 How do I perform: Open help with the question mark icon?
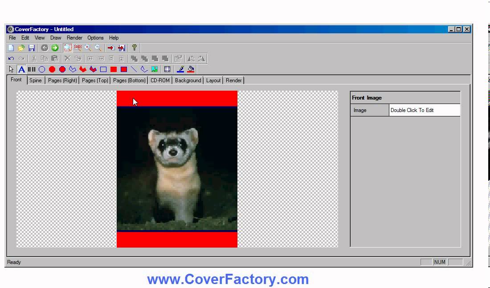pyautogui.click(x=135, y=48)
